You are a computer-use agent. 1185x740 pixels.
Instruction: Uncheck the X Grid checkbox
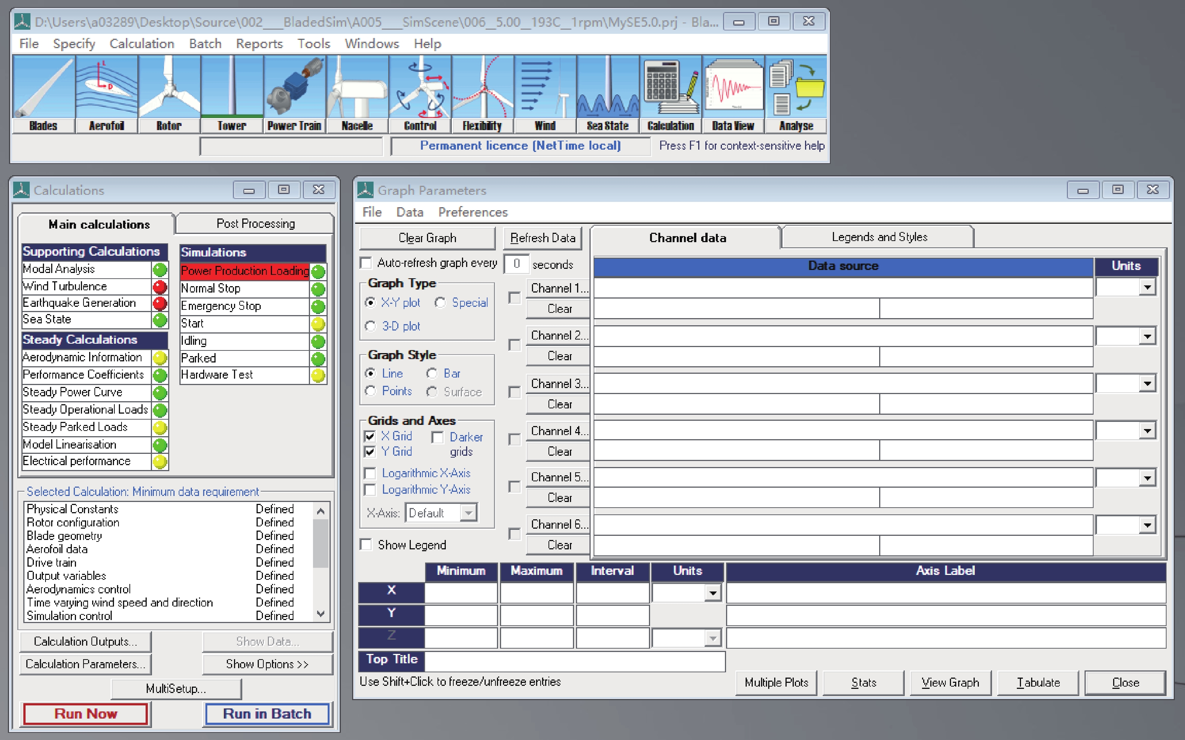(370, 436)
